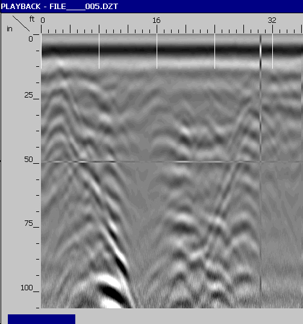Click the 0 inch depth label
Viewport: 303px width, 324px height.
[x=31, y=39]
